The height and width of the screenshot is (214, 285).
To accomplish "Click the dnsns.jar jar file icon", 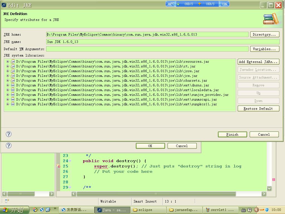I will point(13,85).
